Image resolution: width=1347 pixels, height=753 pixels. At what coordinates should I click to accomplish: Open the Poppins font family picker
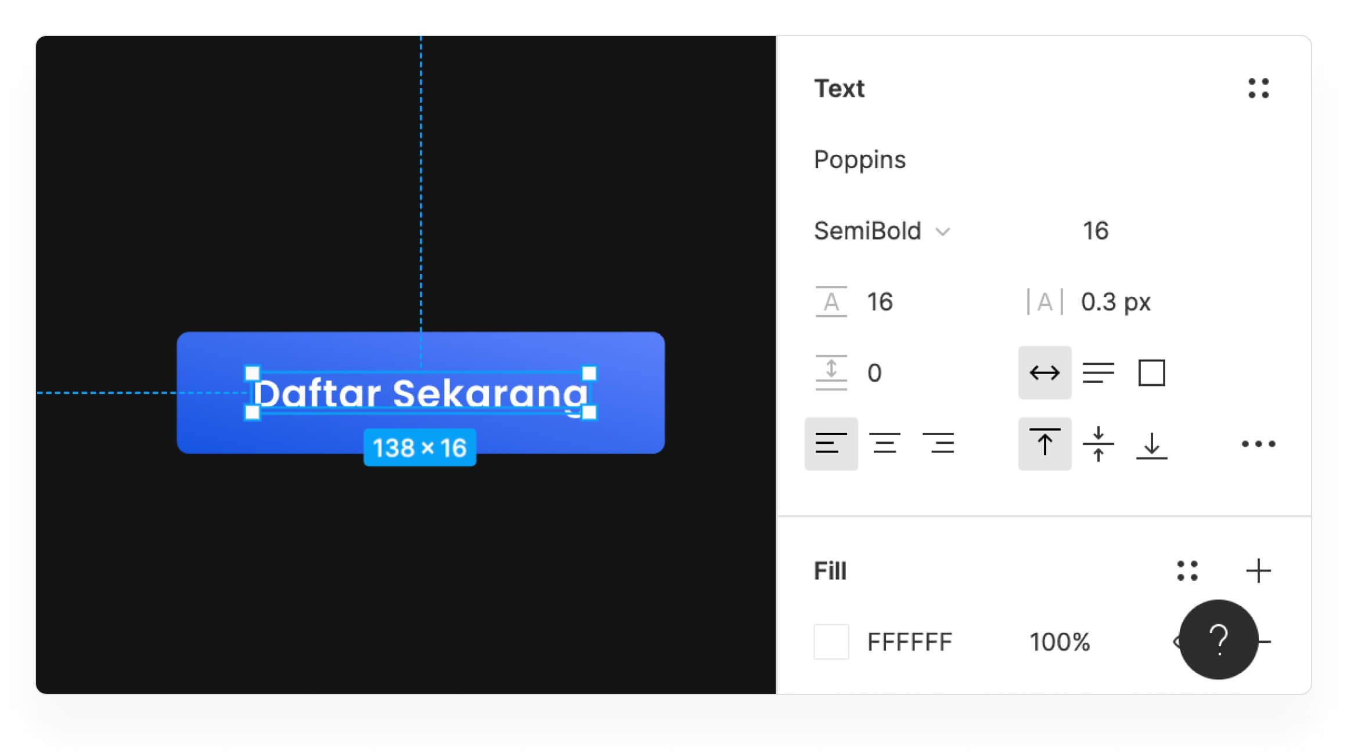(x=859, y=160)
